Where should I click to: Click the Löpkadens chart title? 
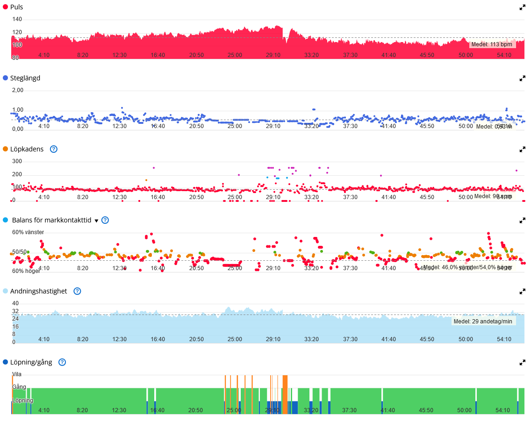[27, 150]
